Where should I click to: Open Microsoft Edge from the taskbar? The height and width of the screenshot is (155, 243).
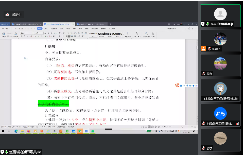(16, 131)
